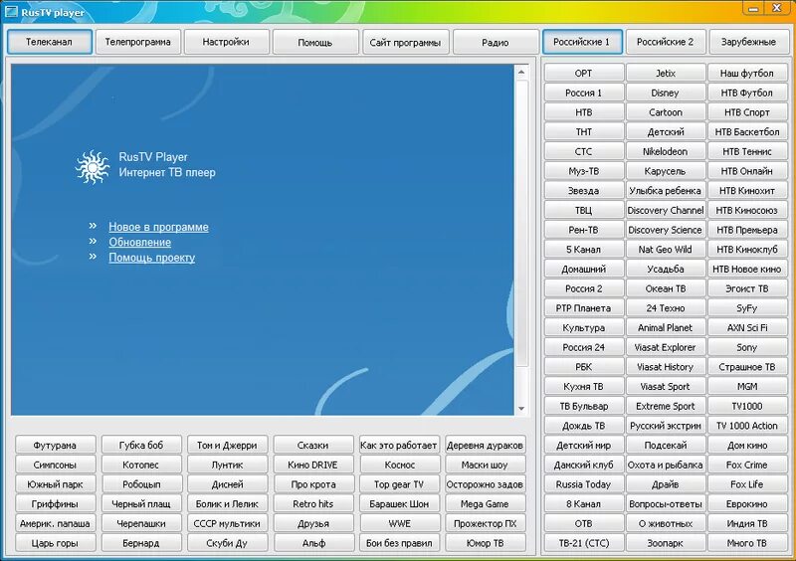Watch the Футурама show
The image size is (796, 561).
(55, 446)
